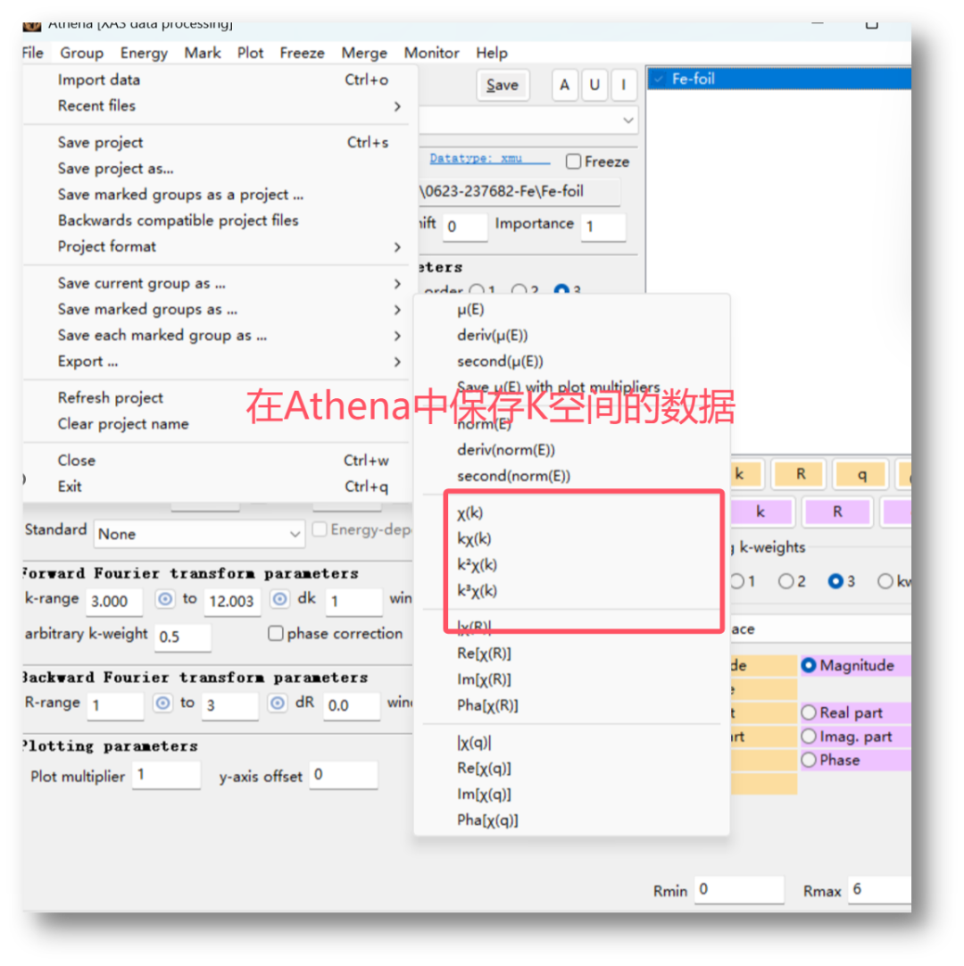Select plotting k-weight 2 radio button

click(786, 581)
